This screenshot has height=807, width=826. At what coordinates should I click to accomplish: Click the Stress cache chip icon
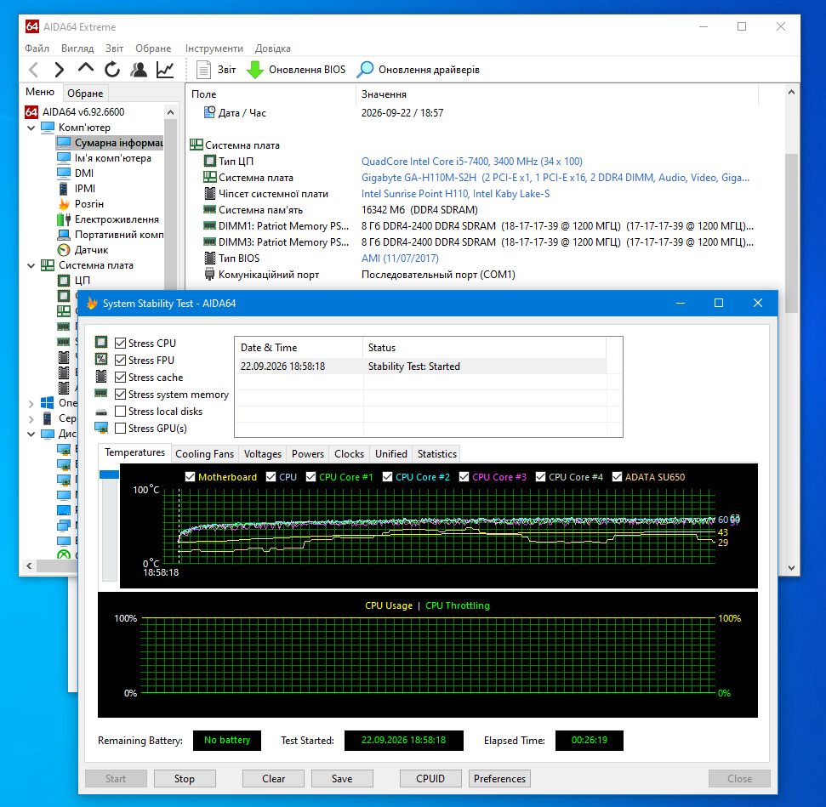click(101, 377)
